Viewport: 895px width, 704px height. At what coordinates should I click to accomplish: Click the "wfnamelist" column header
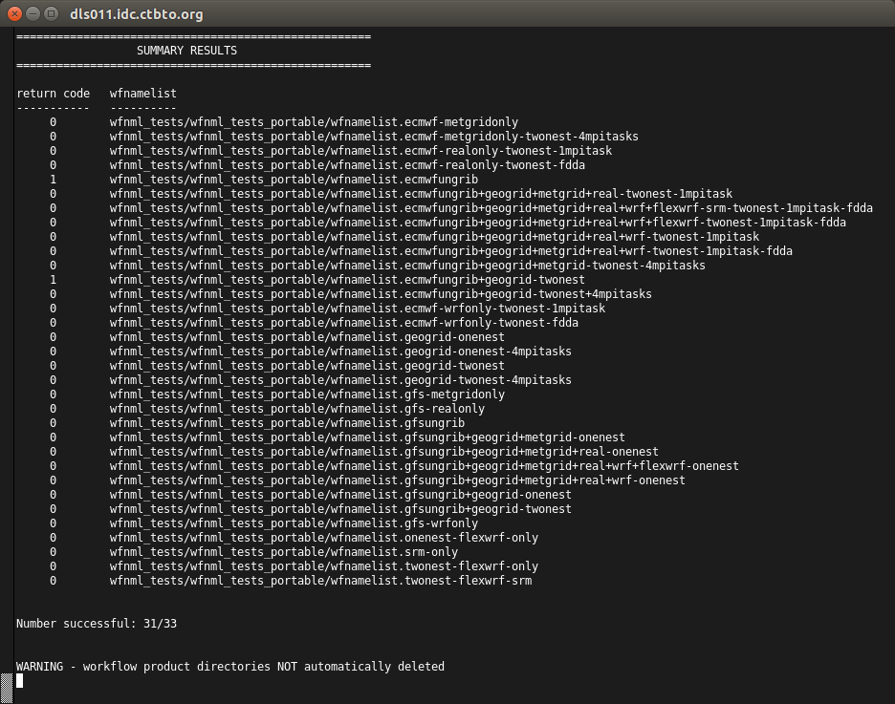[x=142, y=94]
